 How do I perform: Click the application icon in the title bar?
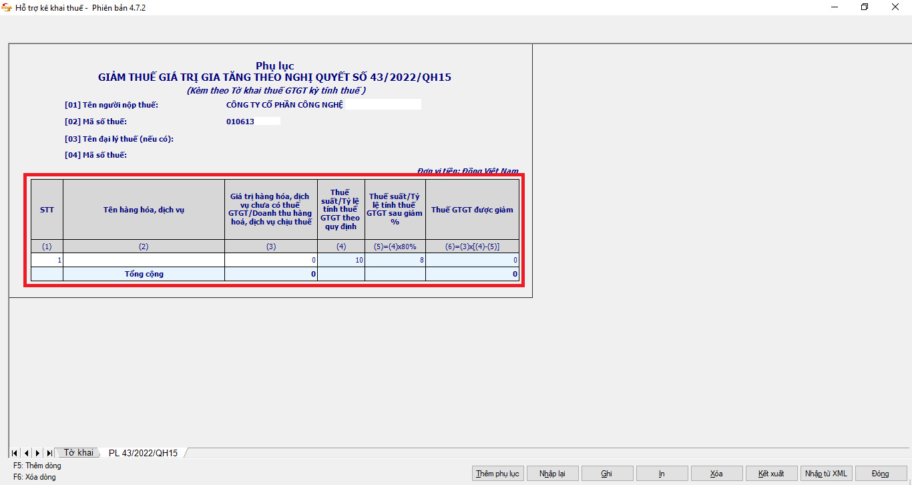pos(7,7)
